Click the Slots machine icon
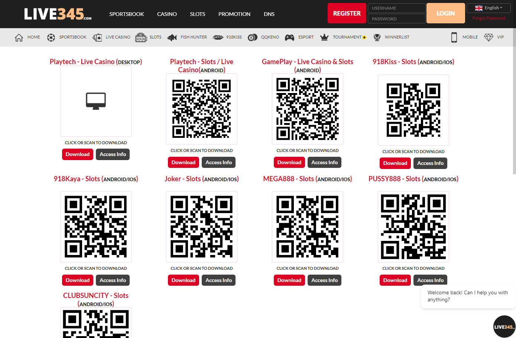The height and width of the screenshot is (338, 516). pyautogui.click(x=141, y=37)
